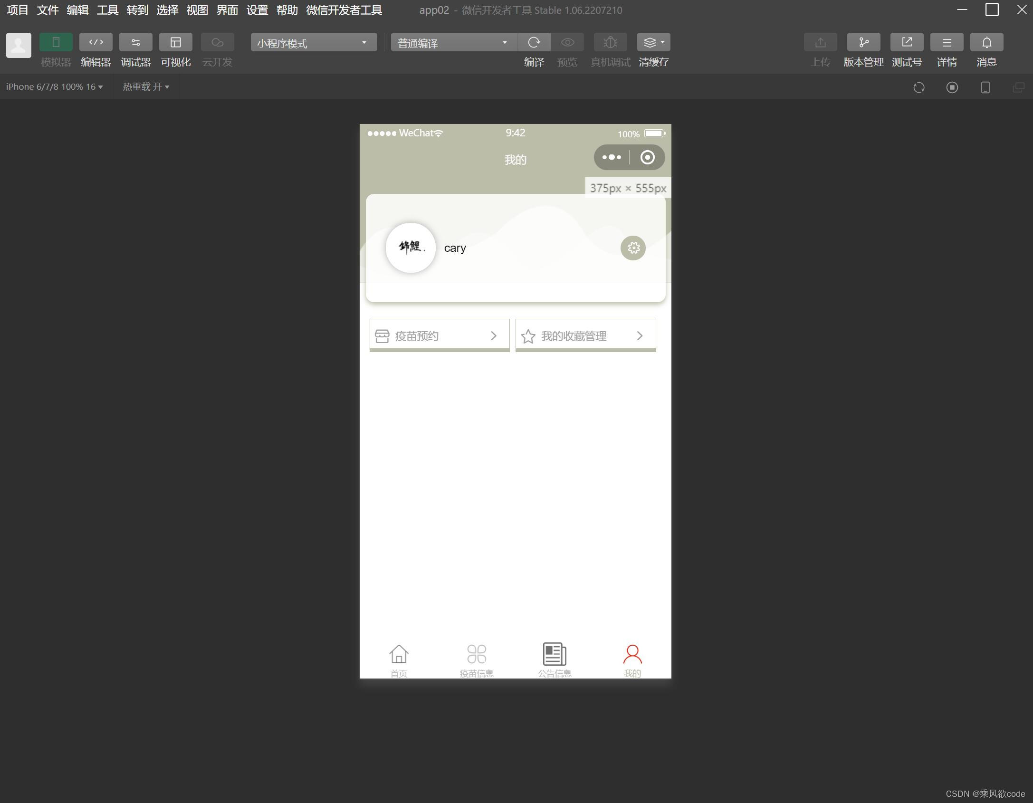Click the simulator record stop button
The height and width of the screenshot is (803, 1033).
click(x=952, y=87)
